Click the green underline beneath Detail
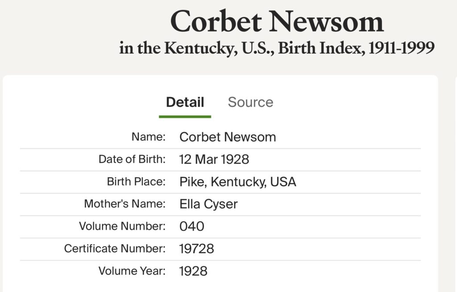This screenshot has height=292, width=457. pyautogui.click(x=185, y=117)
